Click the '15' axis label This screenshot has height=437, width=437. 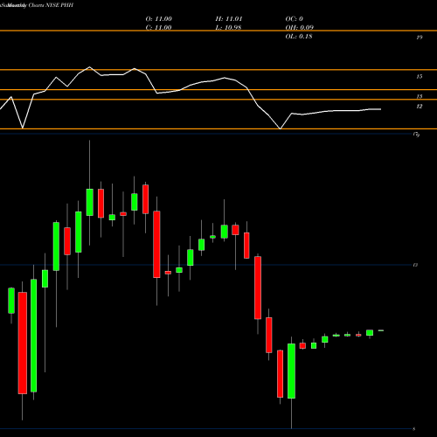click(x=420, y=77)
